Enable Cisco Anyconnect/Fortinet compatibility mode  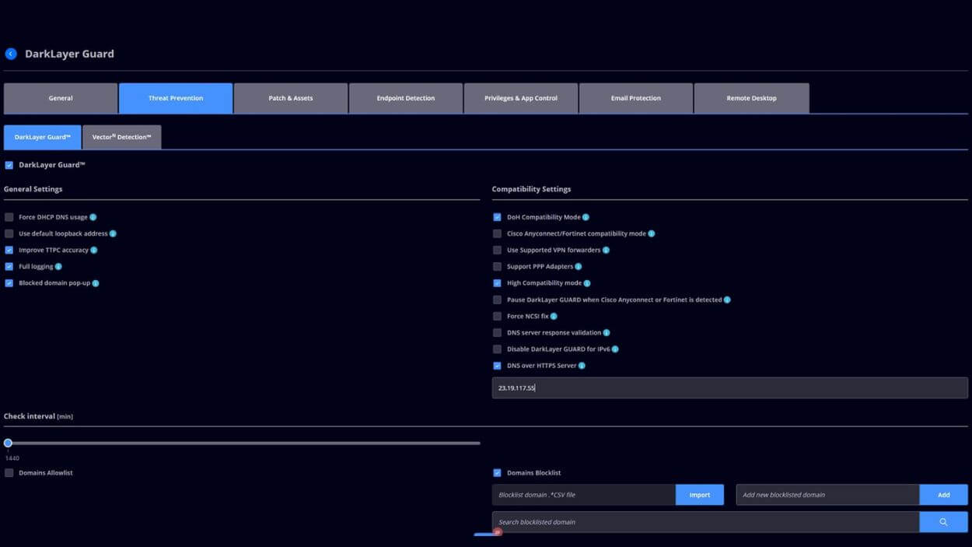click(x=498, y=233)
